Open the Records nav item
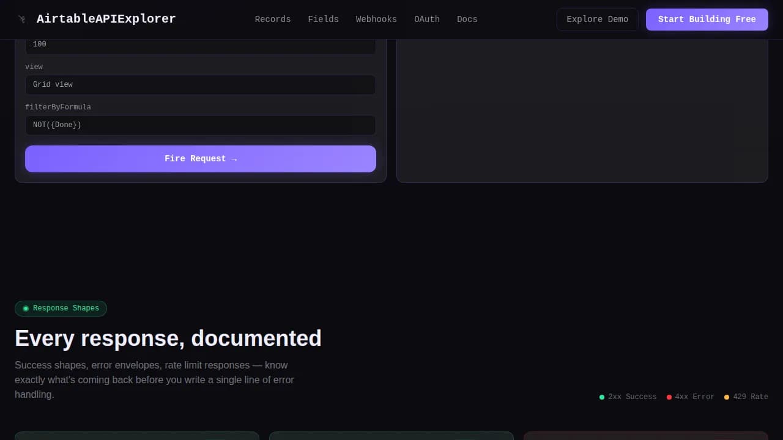The height and width of the screenshot is (440, 783). pyautogui.click(x=272, y=19)
